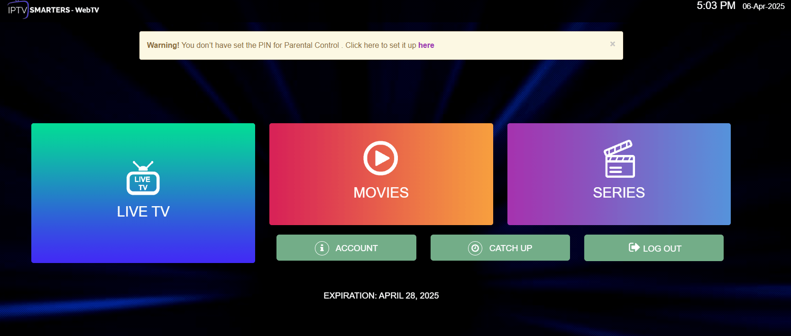Screen dimensions: 791x336
Task: Click the Movies play circle icon
Action: click(x=380, y=158)
